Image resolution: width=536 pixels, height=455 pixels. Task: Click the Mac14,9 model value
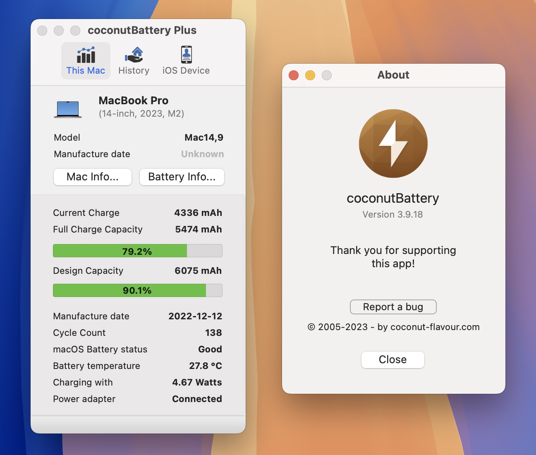pos(204,138)
